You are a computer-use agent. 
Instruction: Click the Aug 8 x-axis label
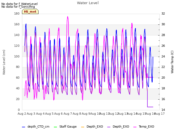(77, 114)
